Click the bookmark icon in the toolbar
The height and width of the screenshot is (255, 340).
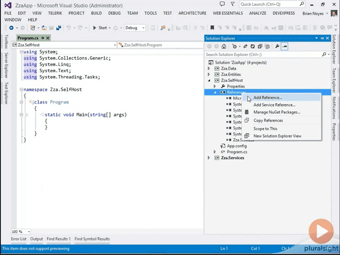click(212, 28)
